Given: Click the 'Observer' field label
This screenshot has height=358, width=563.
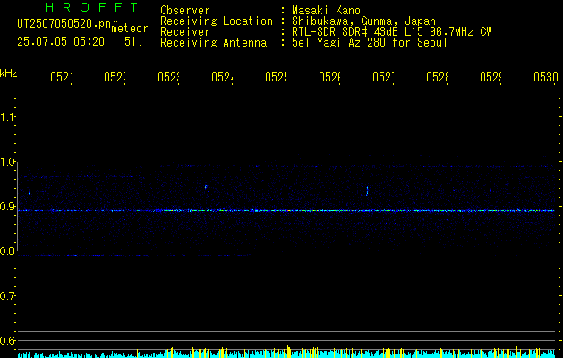Looking at the screenshot, I should 185,11.
